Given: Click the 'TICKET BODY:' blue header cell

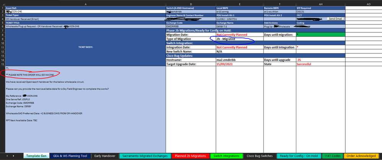Looking at the screenshot, I should pos(85,47).
